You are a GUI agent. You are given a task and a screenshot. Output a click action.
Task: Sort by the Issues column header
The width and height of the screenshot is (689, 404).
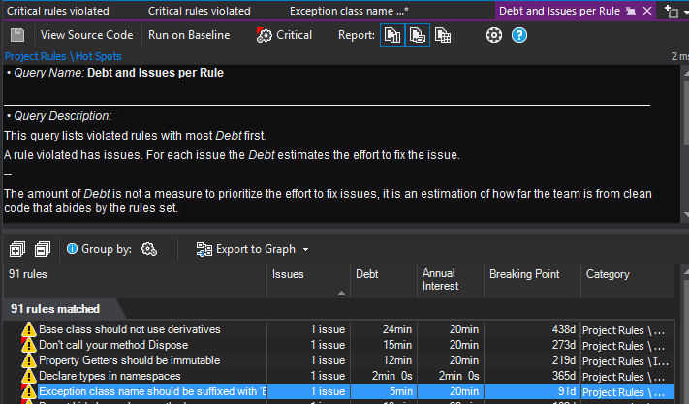coord(308,281)
